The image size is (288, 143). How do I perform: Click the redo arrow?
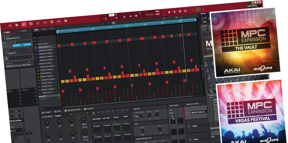click(181, 17)
